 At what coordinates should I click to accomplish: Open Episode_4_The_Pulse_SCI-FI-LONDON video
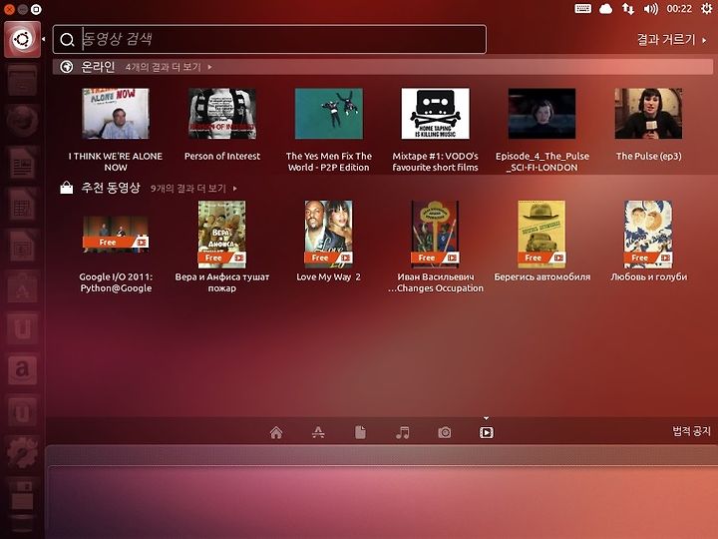click(x=542, y=130)
